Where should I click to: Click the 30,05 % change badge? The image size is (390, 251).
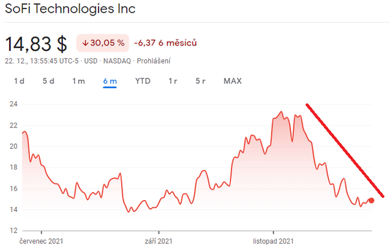pyautogui.click(x=103, y=43)
